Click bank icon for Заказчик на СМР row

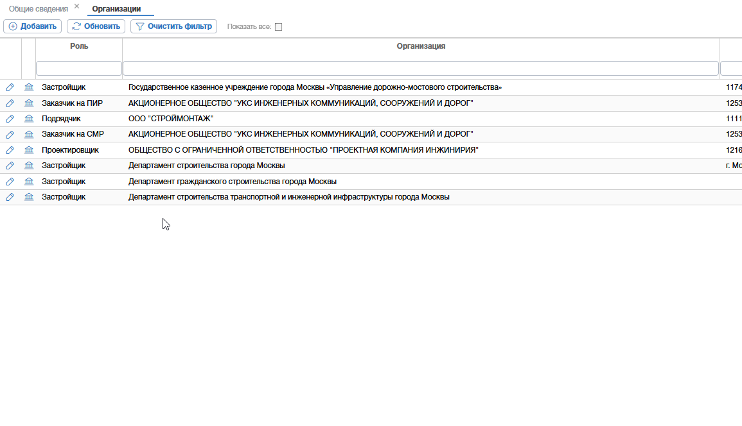(x=29, y=134)
